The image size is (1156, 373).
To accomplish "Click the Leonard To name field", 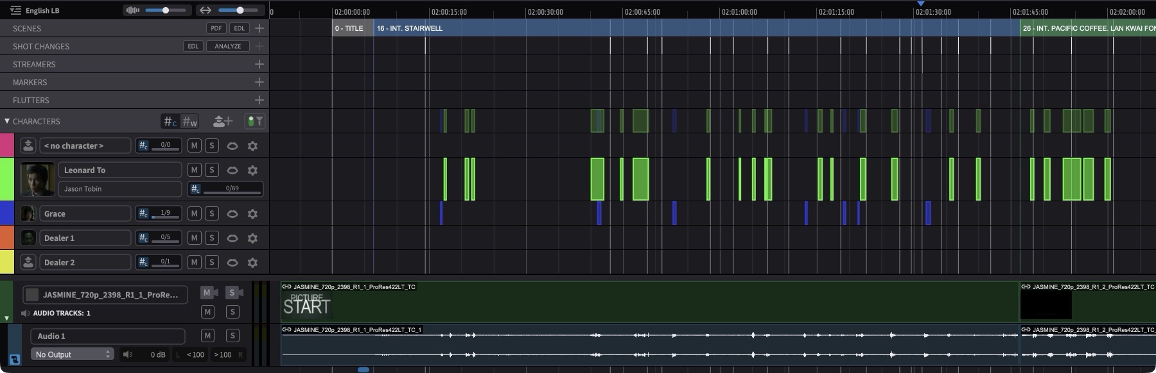I will pos(120,170).
